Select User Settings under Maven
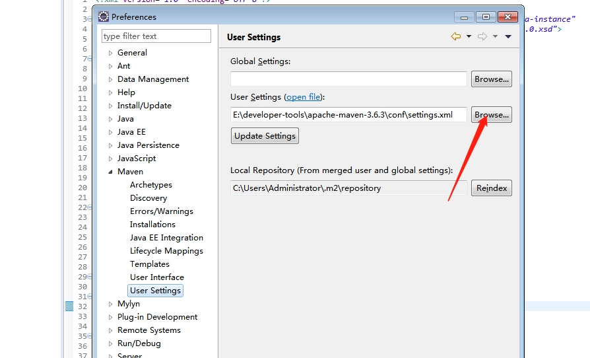The width and height of the screenshot is (590, 358). (x=155, y=290)
